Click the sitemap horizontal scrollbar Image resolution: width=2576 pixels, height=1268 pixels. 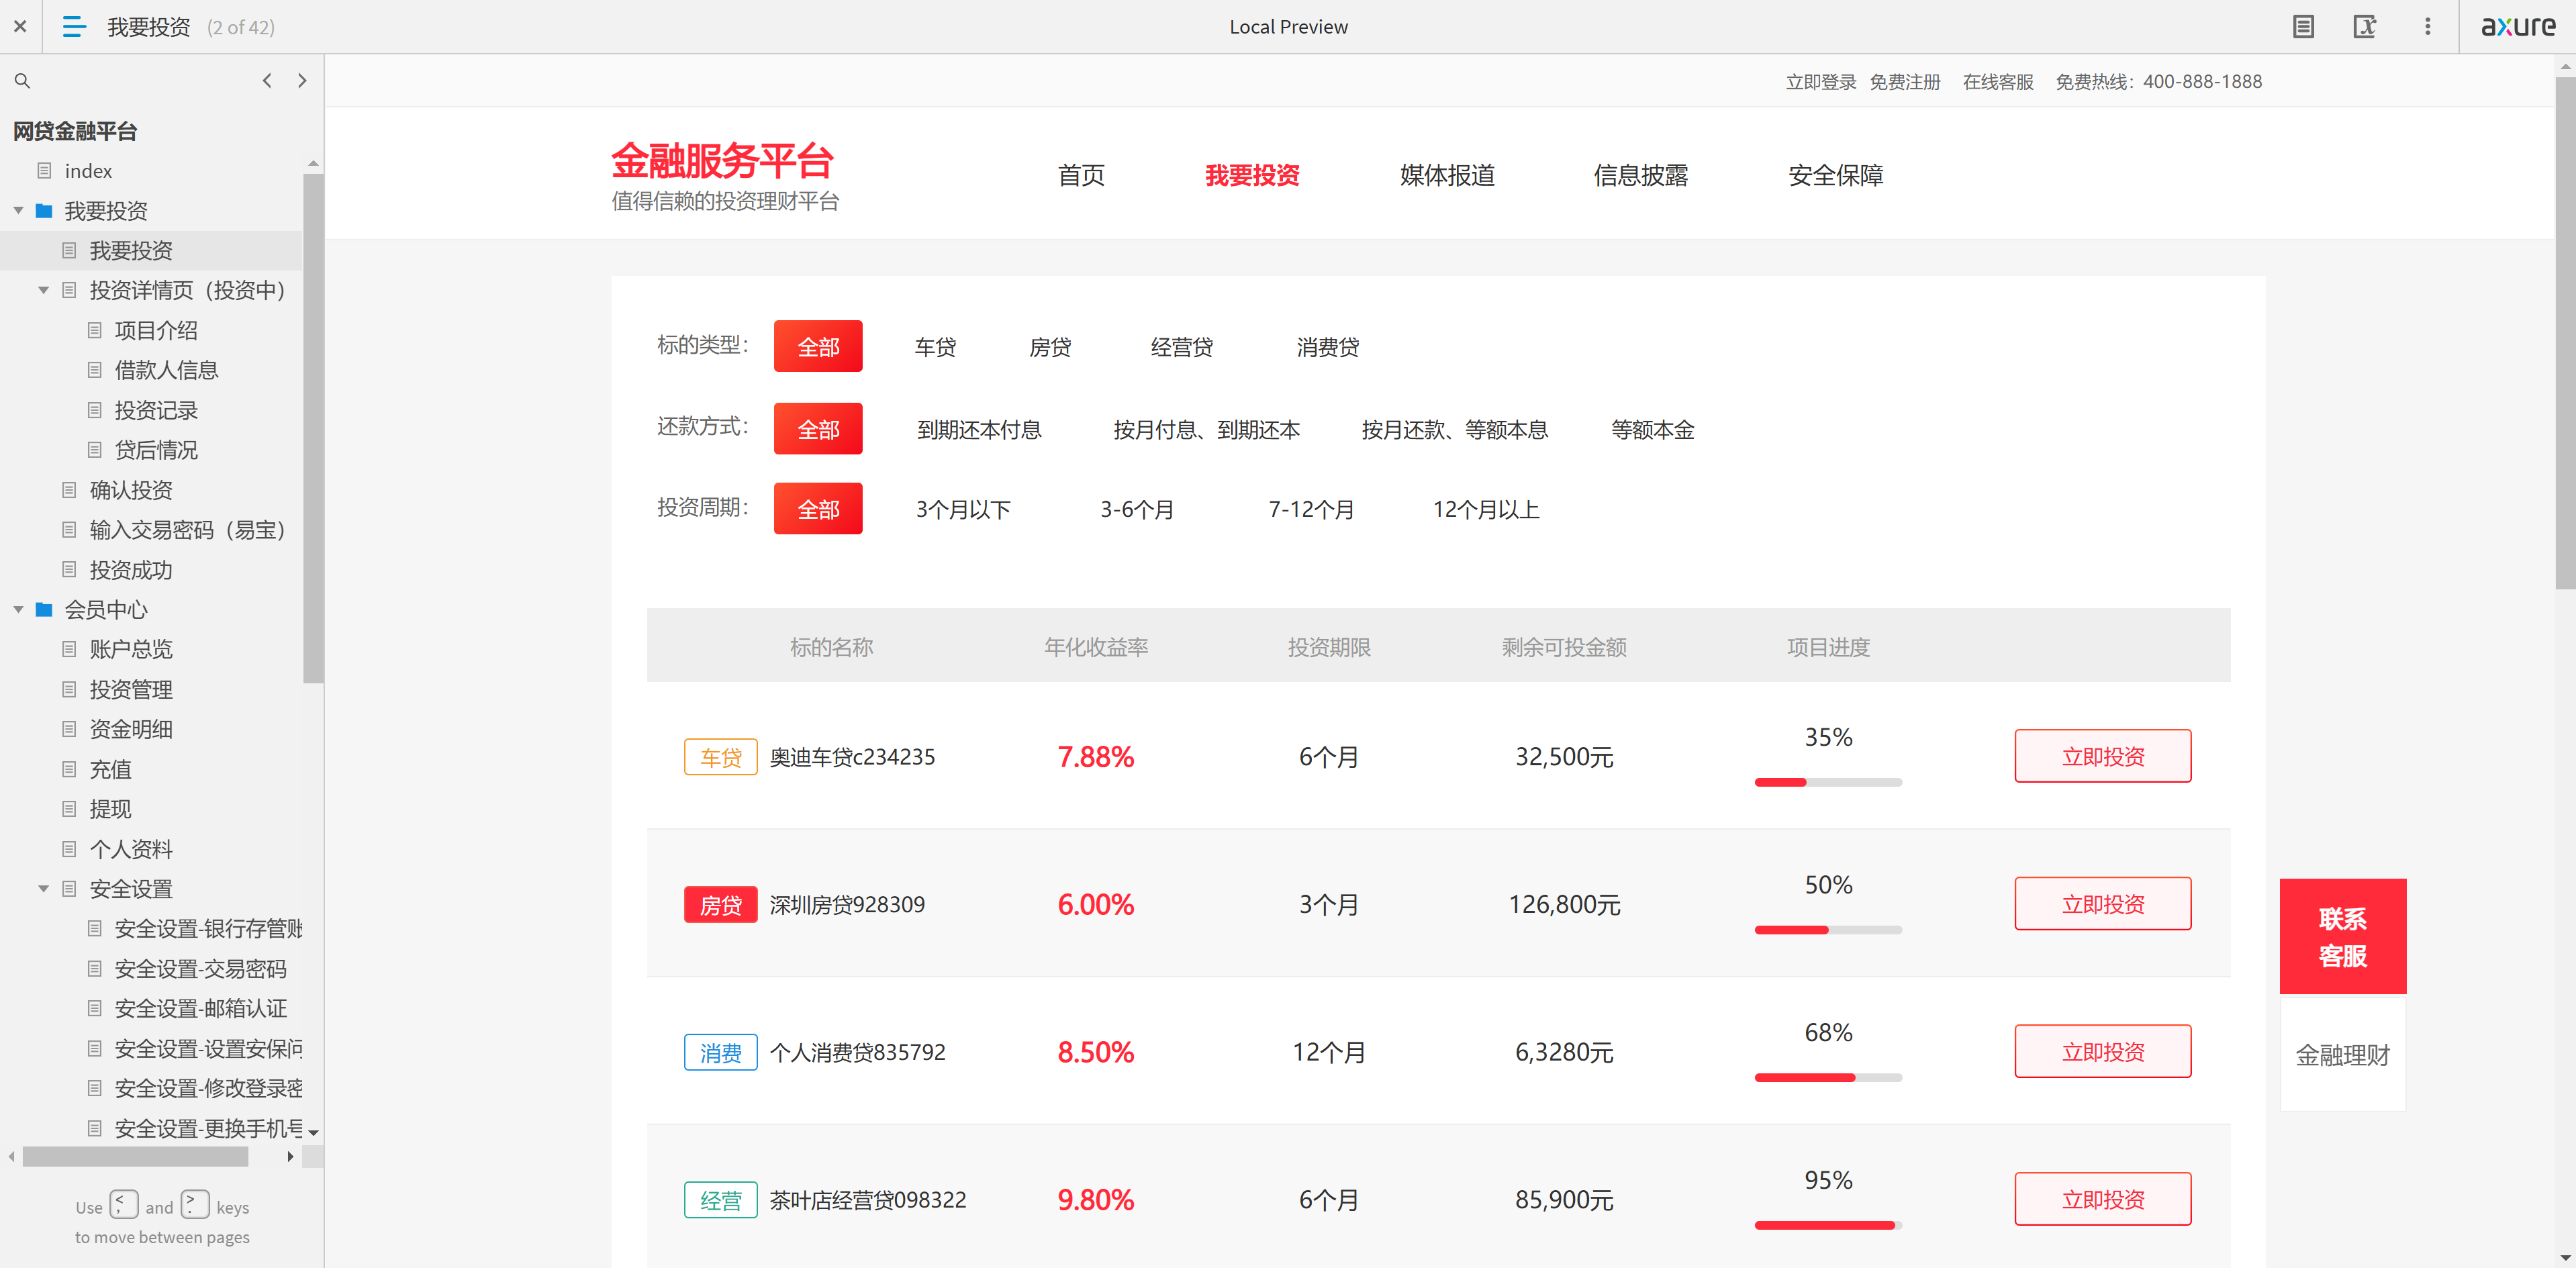tap(135, 1157)
